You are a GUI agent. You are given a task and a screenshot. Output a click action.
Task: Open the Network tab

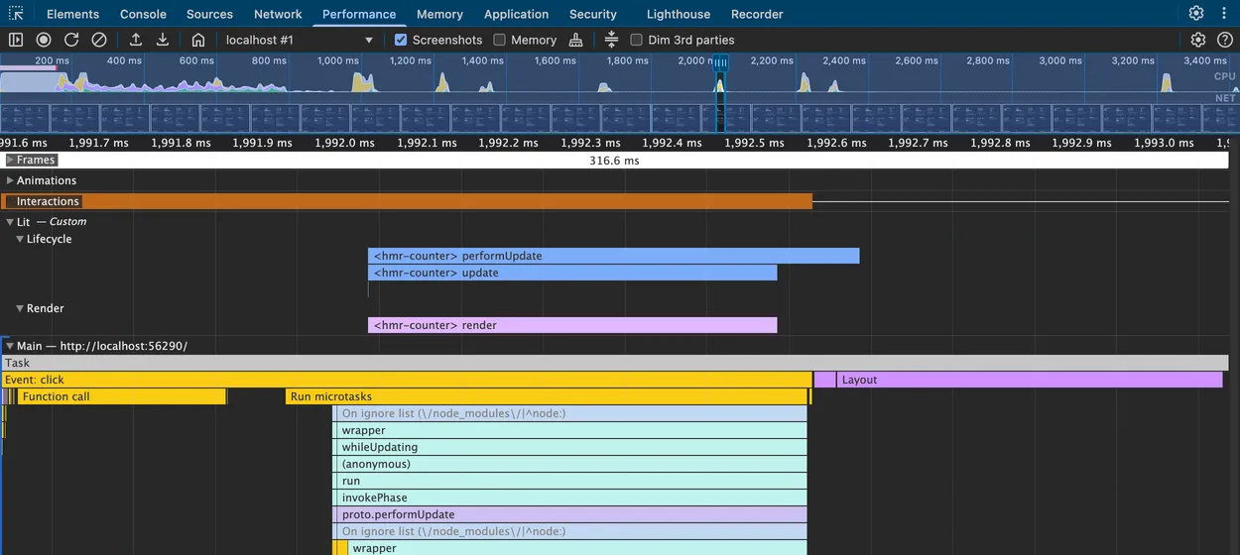(x=278, y=14)
